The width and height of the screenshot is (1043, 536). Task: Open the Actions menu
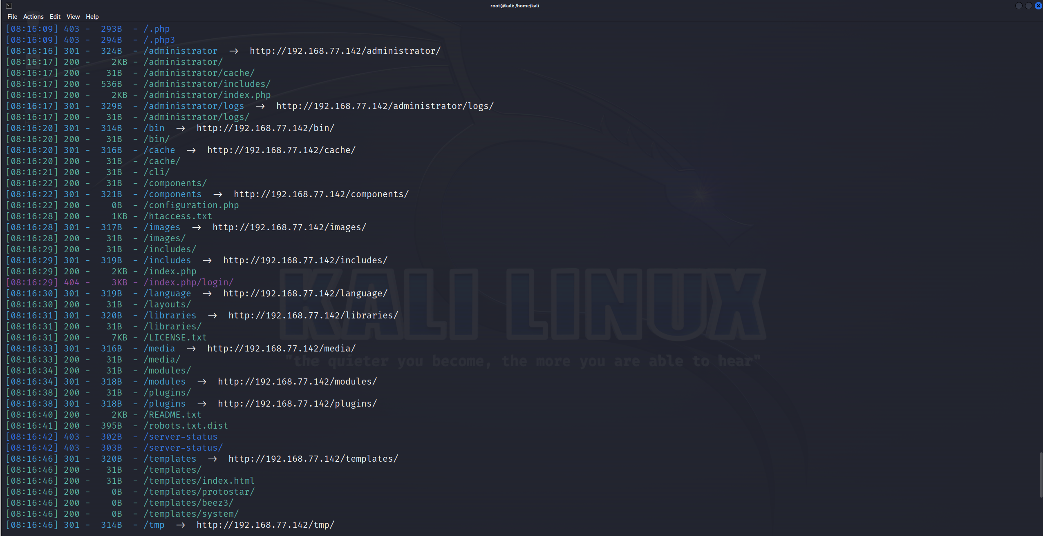pyautogui.click(x=33, y=17)
